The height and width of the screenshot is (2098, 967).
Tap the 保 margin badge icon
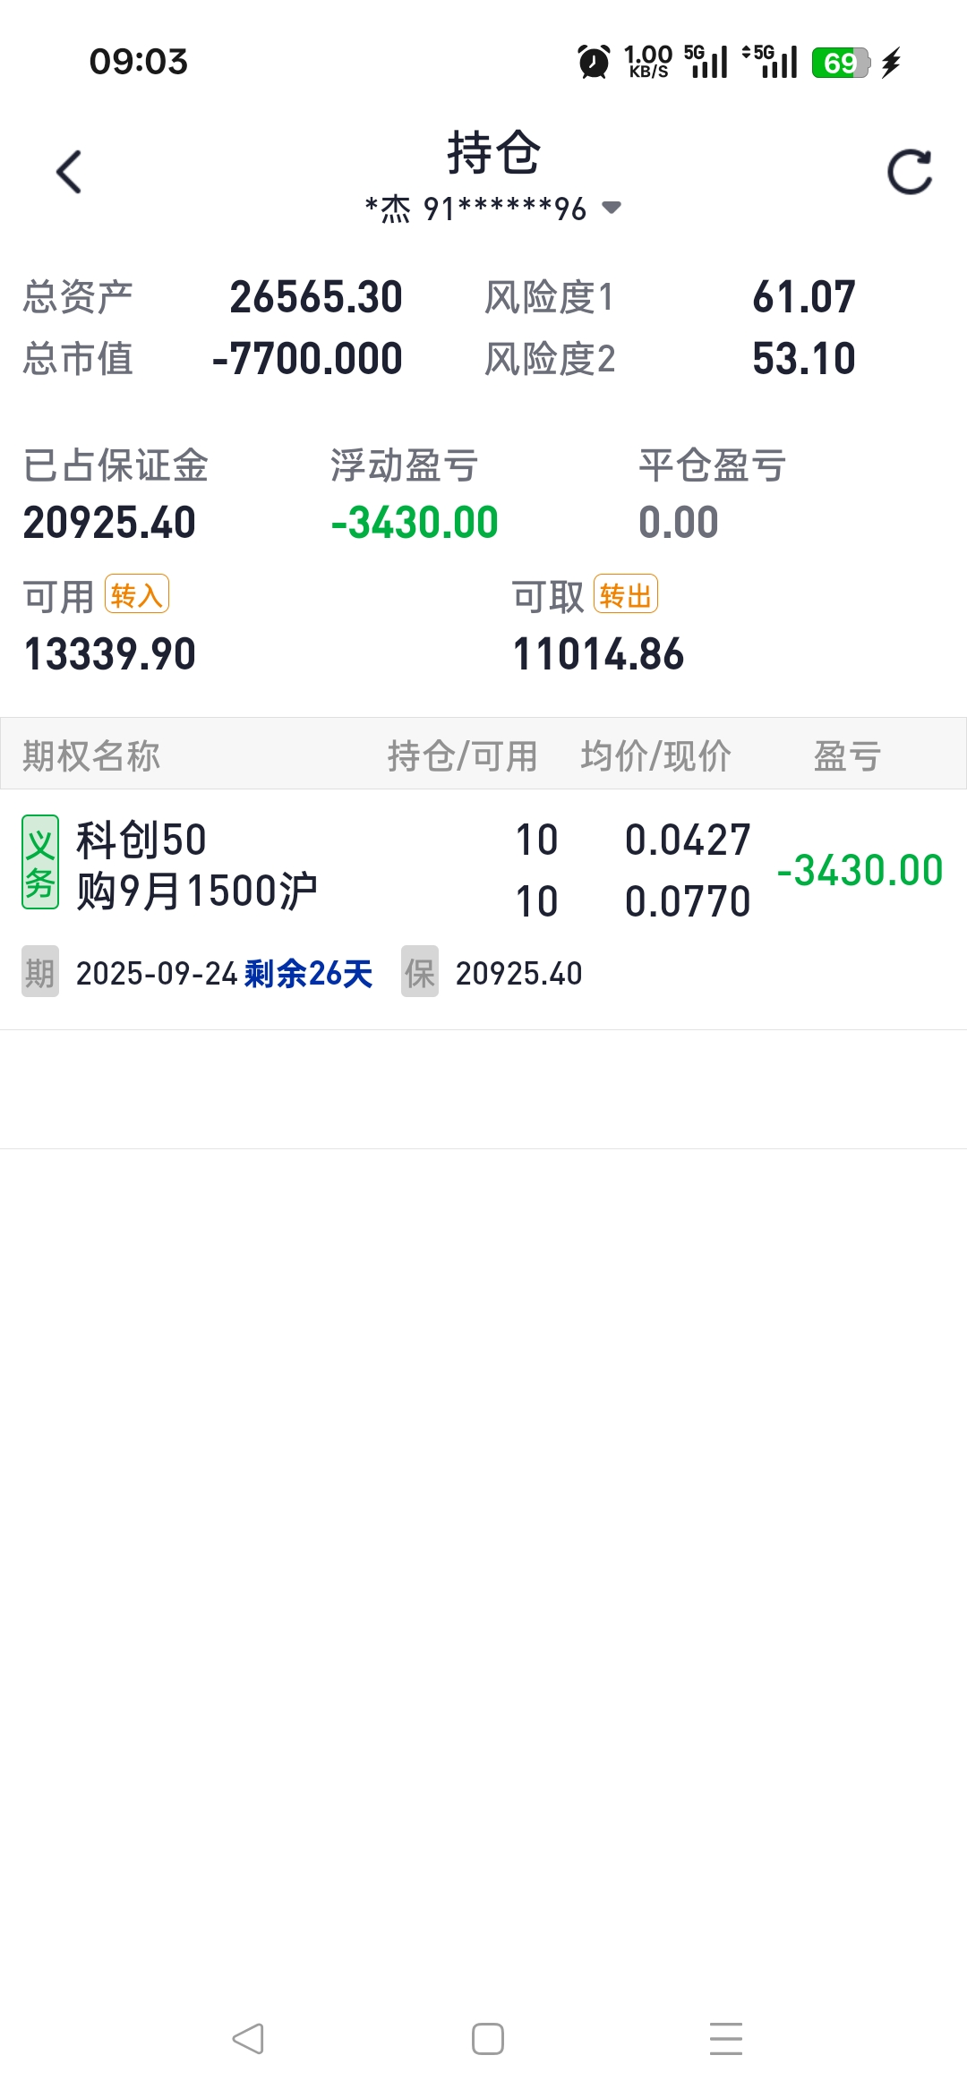(419, 972)
